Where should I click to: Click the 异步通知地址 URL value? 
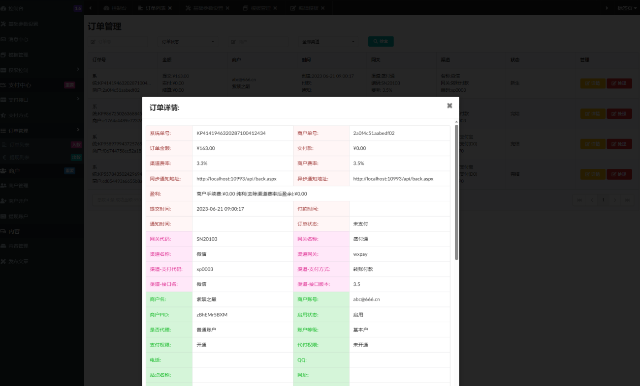(x=393, y=179)
